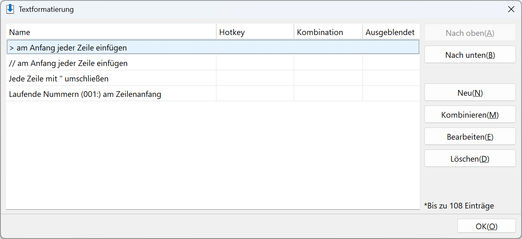522x239 pixels.
Task: Click the Kombinieren(M) button
Action: click(470, 115)
